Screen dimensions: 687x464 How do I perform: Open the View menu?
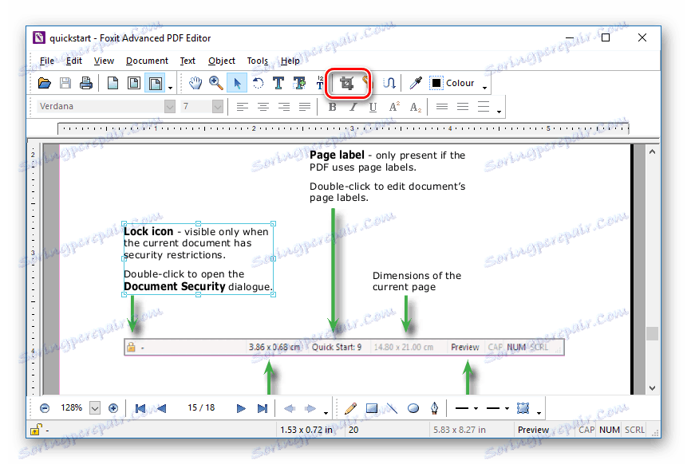[x=104, y=61]
